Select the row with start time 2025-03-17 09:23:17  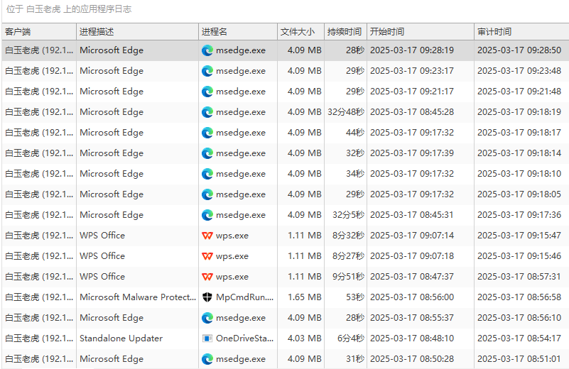tap(412, 71)
